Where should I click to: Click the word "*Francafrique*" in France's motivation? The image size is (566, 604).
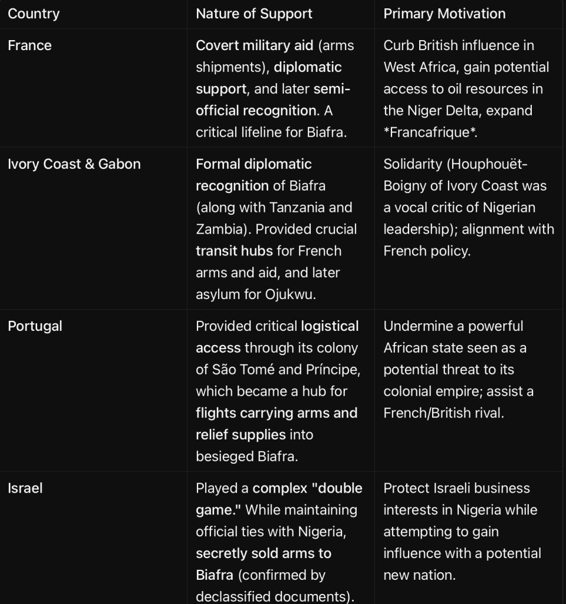(x=430, y=132)
